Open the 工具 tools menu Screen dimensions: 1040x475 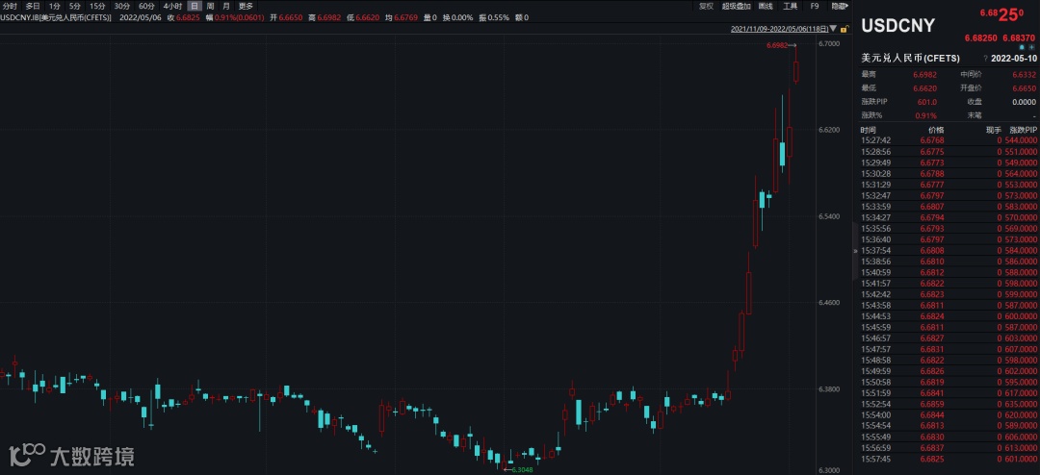[790, 6]
